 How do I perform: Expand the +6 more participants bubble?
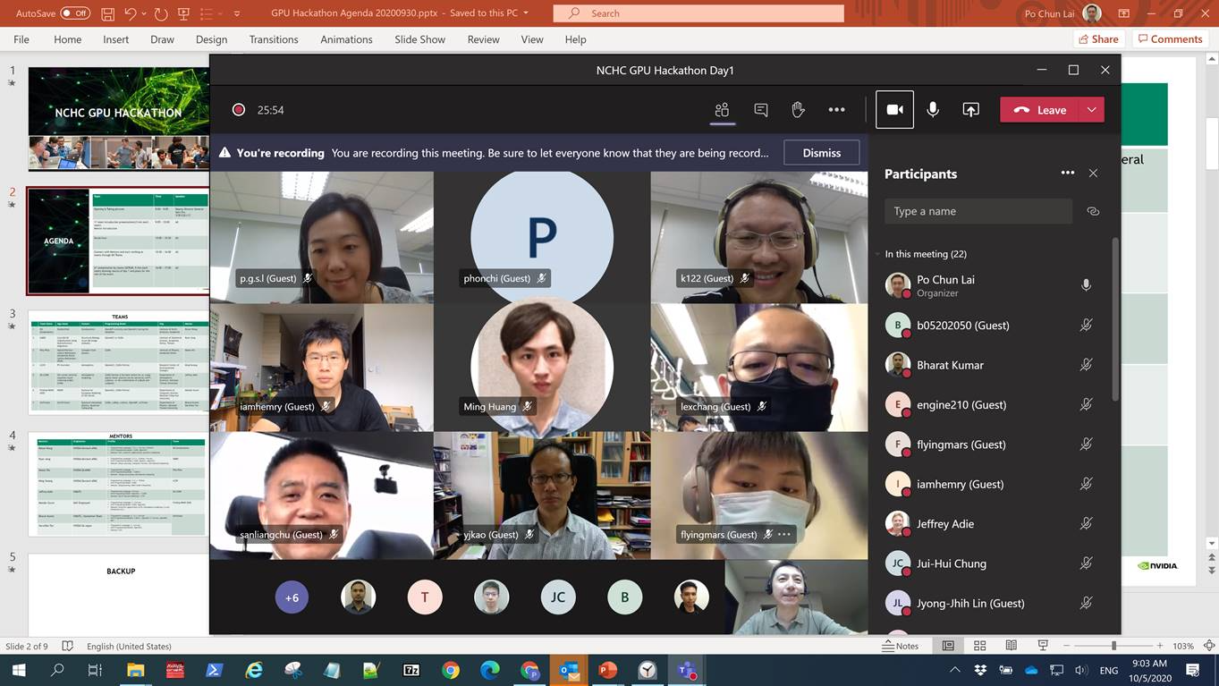[x=292, y=597]
